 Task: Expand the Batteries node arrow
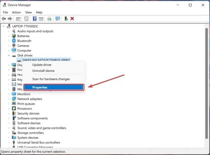(9, 36)
